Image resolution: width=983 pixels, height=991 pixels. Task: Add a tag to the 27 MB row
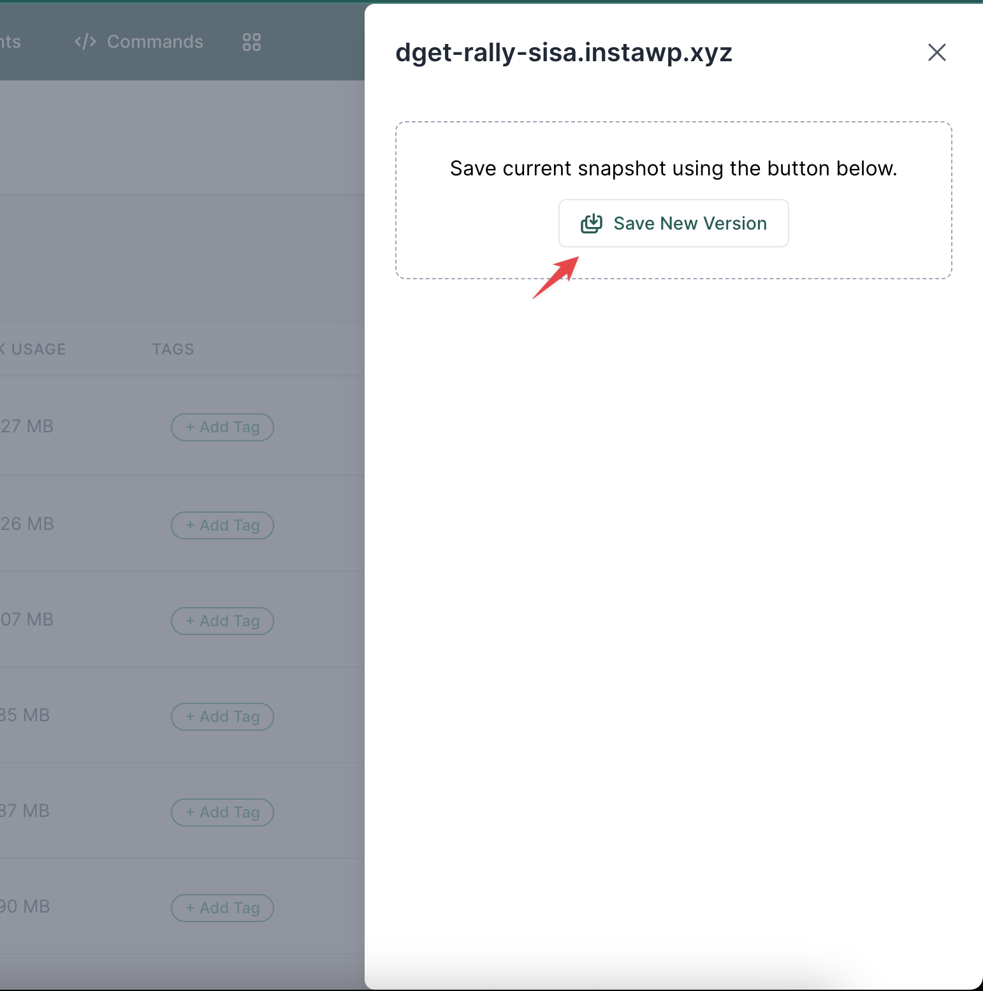click(222, 427)
